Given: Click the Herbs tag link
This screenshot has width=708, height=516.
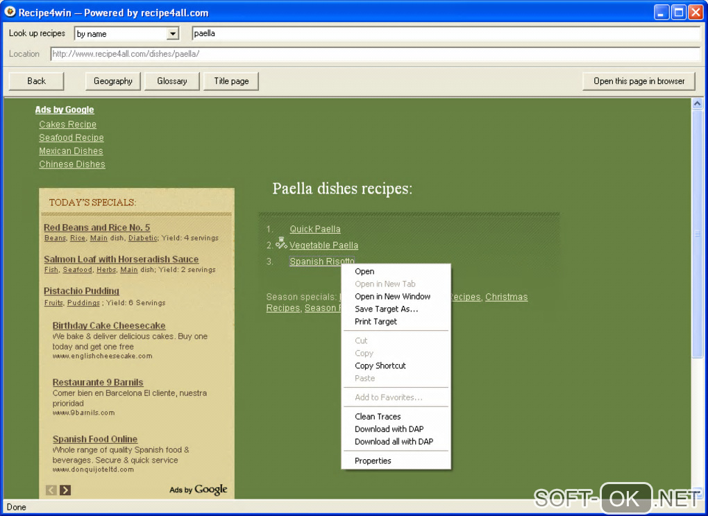Looking at the screenshot, I should (107, 270).
